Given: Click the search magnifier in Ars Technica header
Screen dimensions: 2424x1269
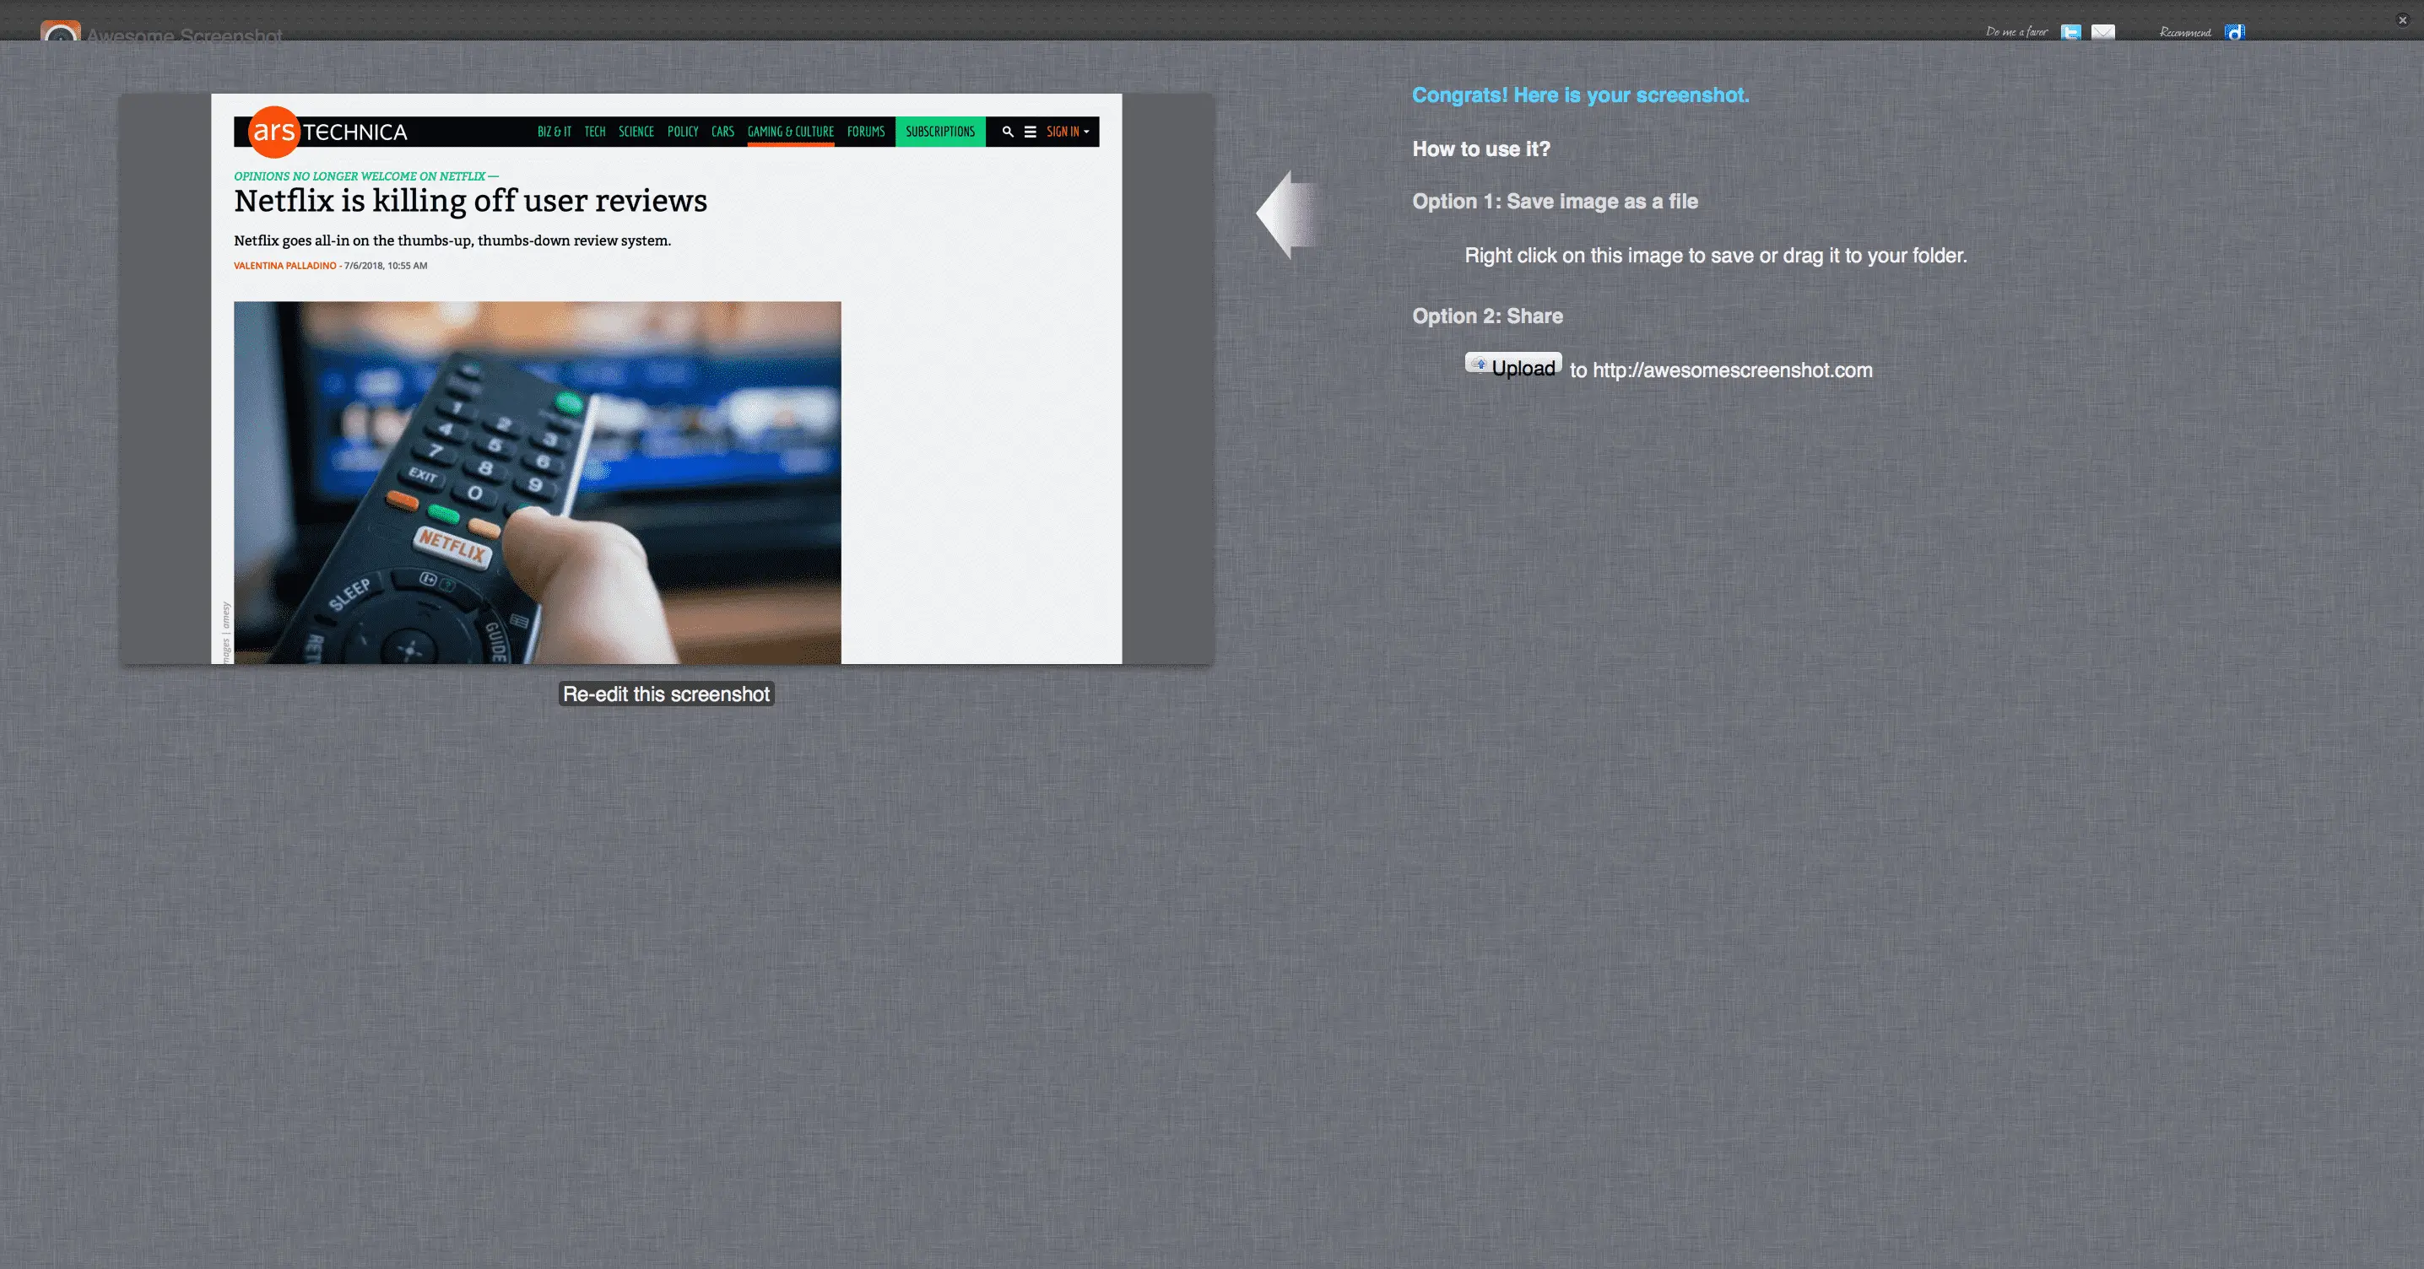Looking at the screenshot, I should click(1008, 132).
